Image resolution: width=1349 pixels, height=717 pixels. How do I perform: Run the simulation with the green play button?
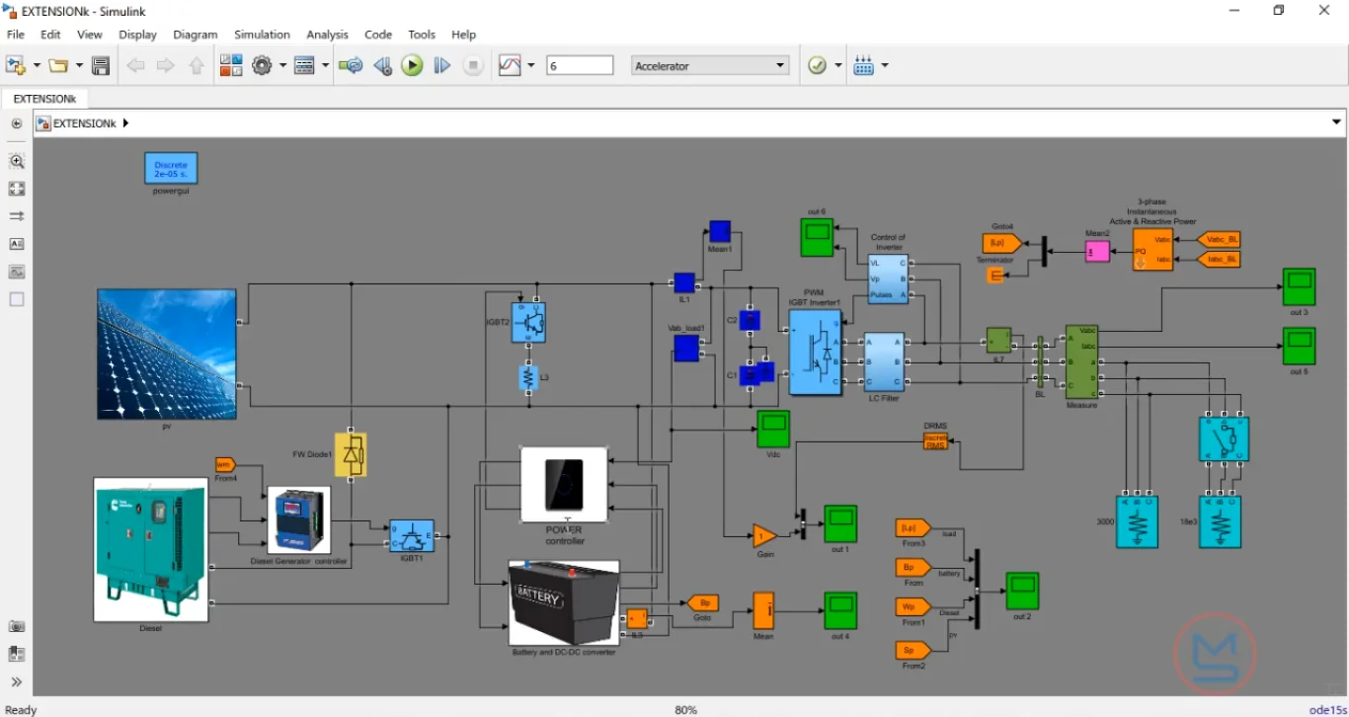click(412, 66)
